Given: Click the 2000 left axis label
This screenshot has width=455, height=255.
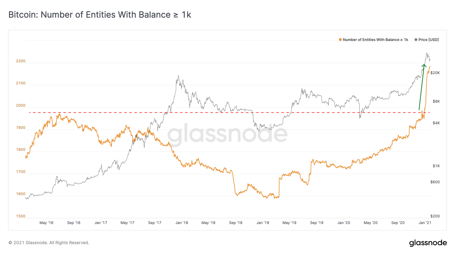Looking at the screenshot, I should pos(21,105).
